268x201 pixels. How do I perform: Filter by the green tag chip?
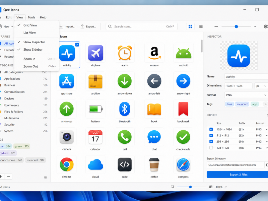(22, 146)
